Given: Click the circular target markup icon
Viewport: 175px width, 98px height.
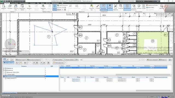Looking at the screenshot, I should tap(48, 63).
